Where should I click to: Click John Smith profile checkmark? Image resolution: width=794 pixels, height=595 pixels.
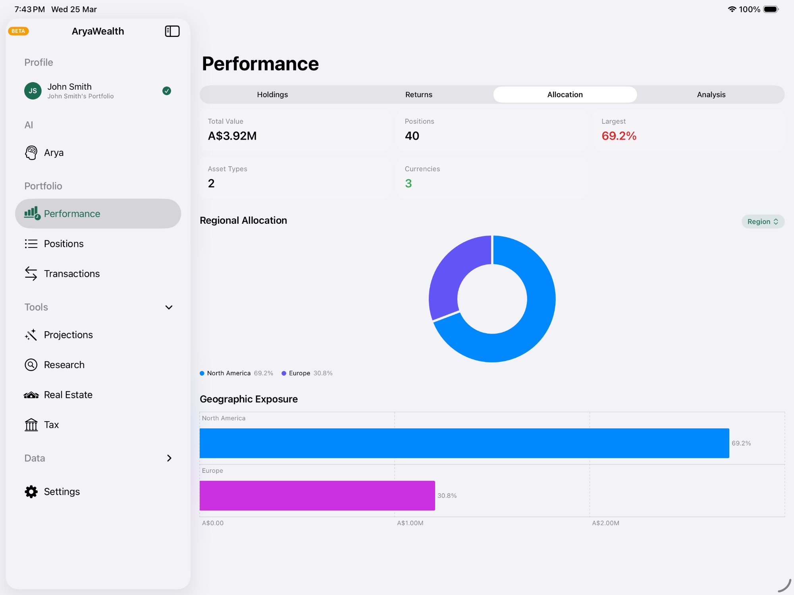tap(167, 91)
